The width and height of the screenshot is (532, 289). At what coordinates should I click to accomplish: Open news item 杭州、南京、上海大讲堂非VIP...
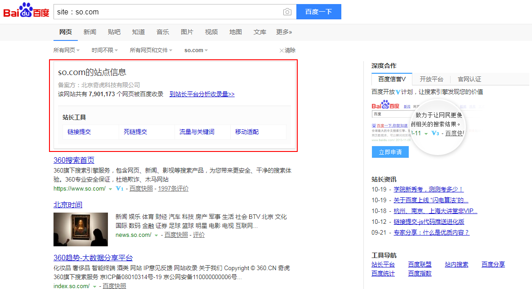click(x=435, y=211)
